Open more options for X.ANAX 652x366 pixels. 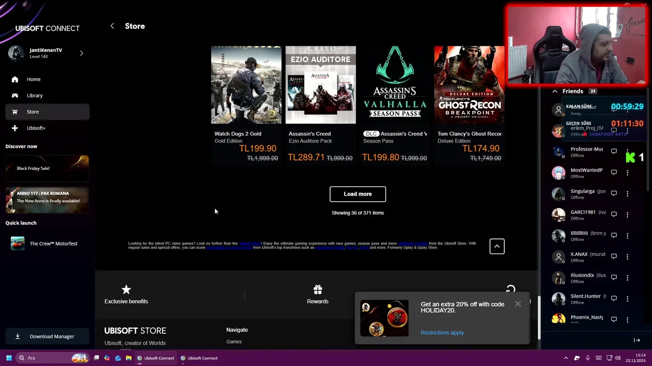click(627, 257)
